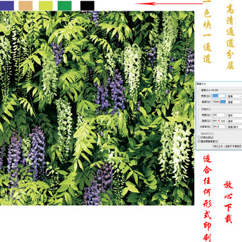Select the black color block
Viewport: 242px width, 242px height.
pos(87,5)
